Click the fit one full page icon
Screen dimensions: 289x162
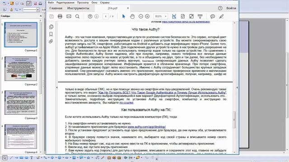click(182, 16)
